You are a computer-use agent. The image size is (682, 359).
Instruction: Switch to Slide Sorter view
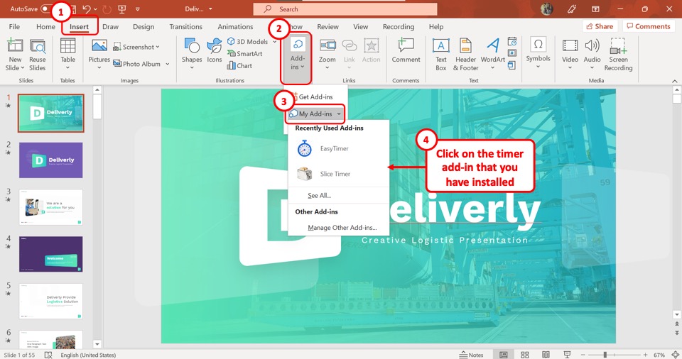tap(524, 355)
